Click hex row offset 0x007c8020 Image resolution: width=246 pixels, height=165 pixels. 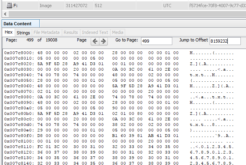pos(19,64)
